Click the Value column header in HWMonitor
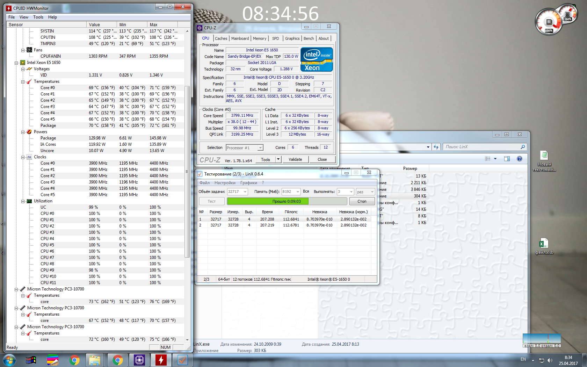The height and width of the screenshot is (367, 587). [x=102, y=24]
